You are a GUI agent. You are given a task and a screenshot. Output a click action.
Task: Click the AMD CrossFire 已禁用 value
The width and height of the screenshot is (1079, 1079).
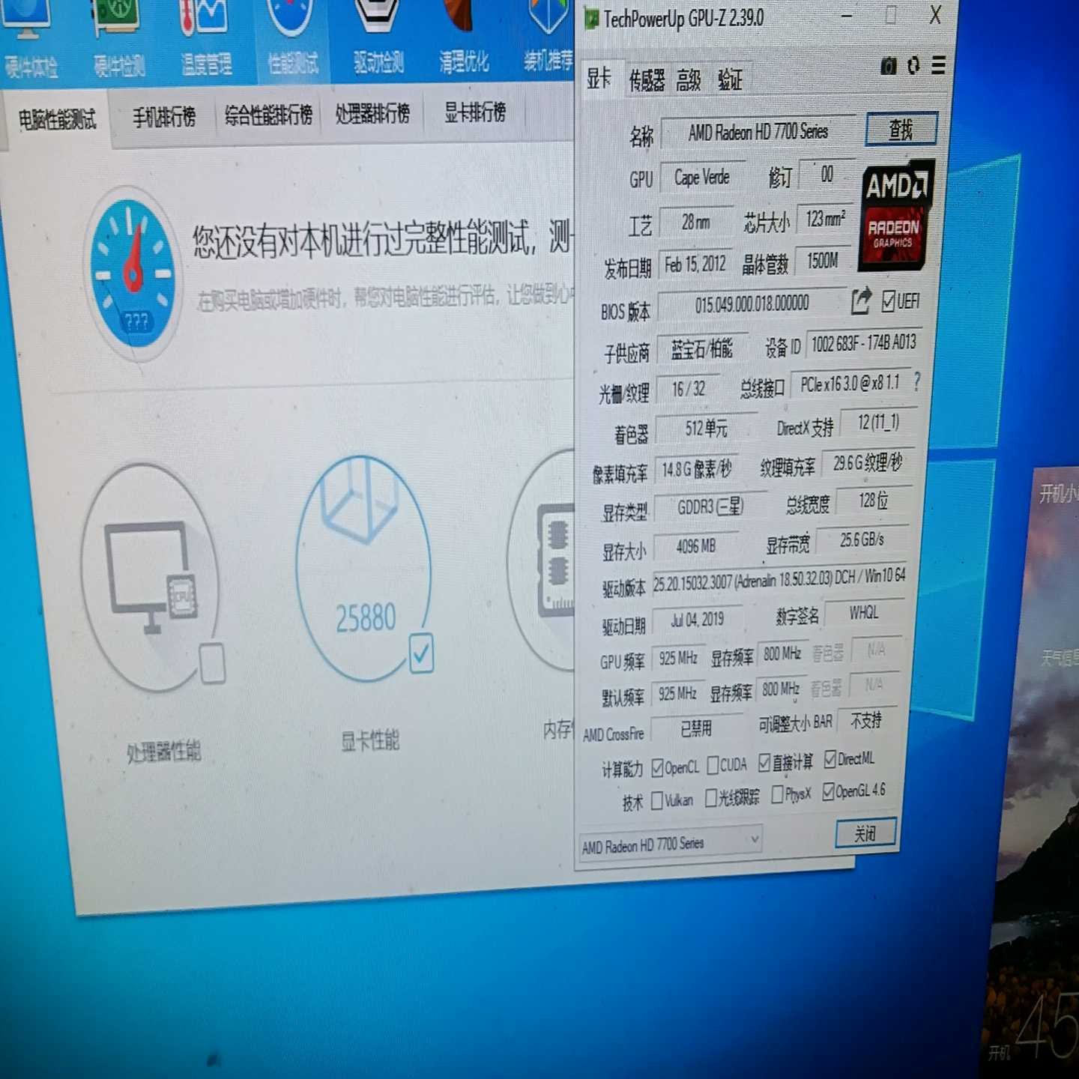pos(696,728)
